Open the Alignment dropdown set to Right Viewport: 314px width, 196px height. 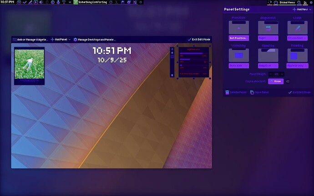268,38
